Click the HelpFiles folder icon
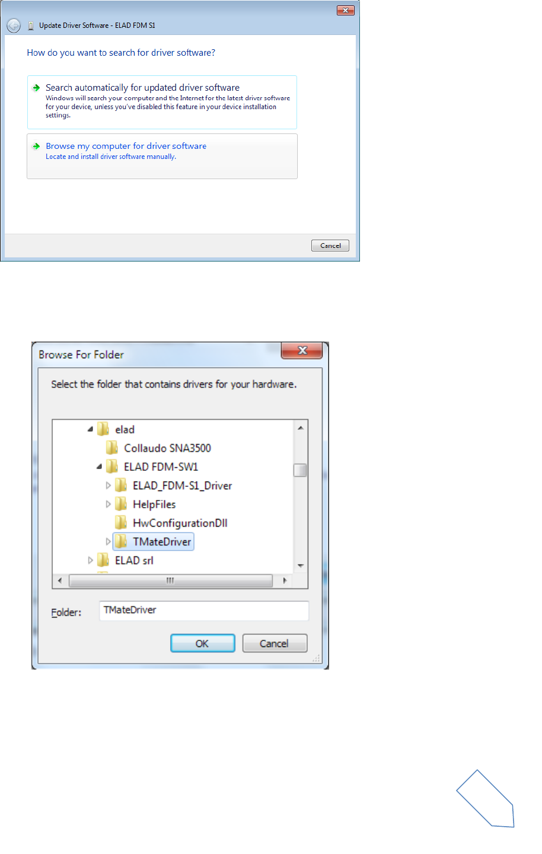This screenshot has height=854, width=542. 121,504
